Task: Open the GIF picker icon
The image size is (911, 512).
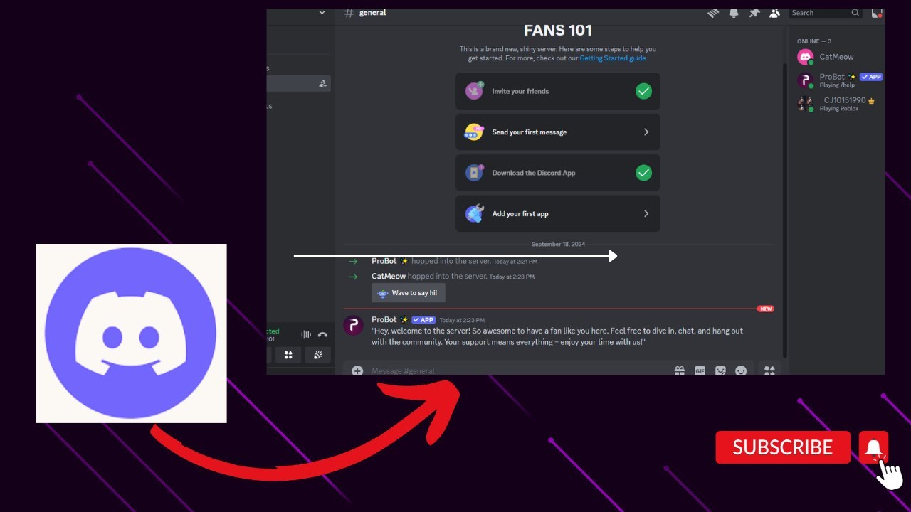Action: pyautogui.click(x=700, y=370)
